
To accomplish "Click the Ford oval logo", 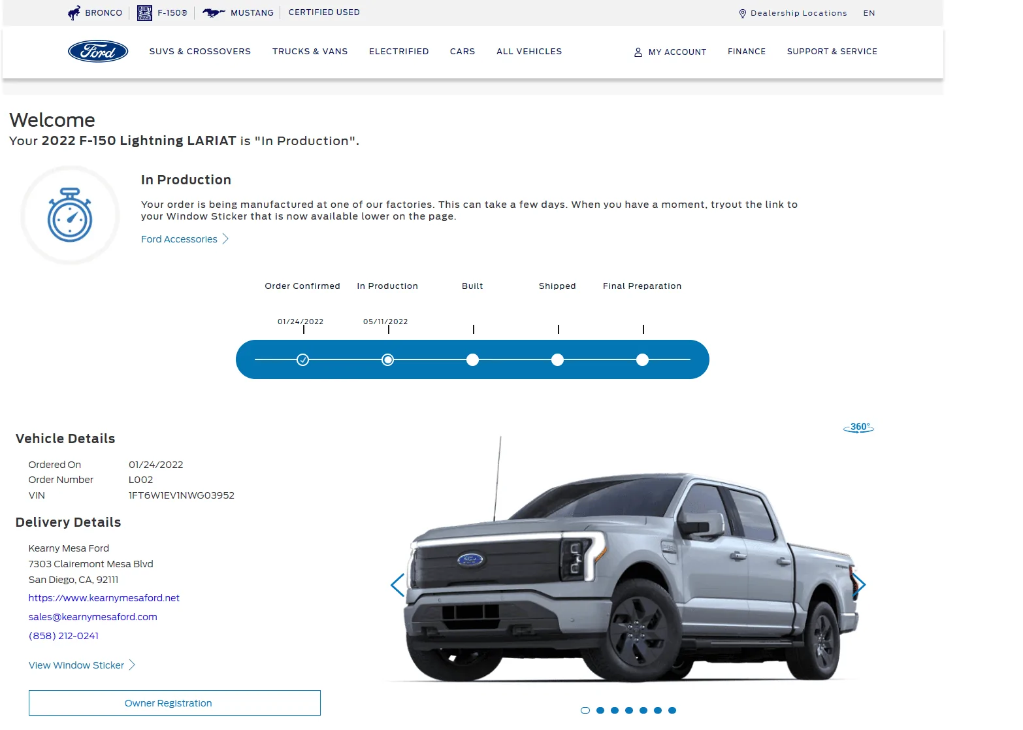I will pyautogui.click(x=98, y=51).
